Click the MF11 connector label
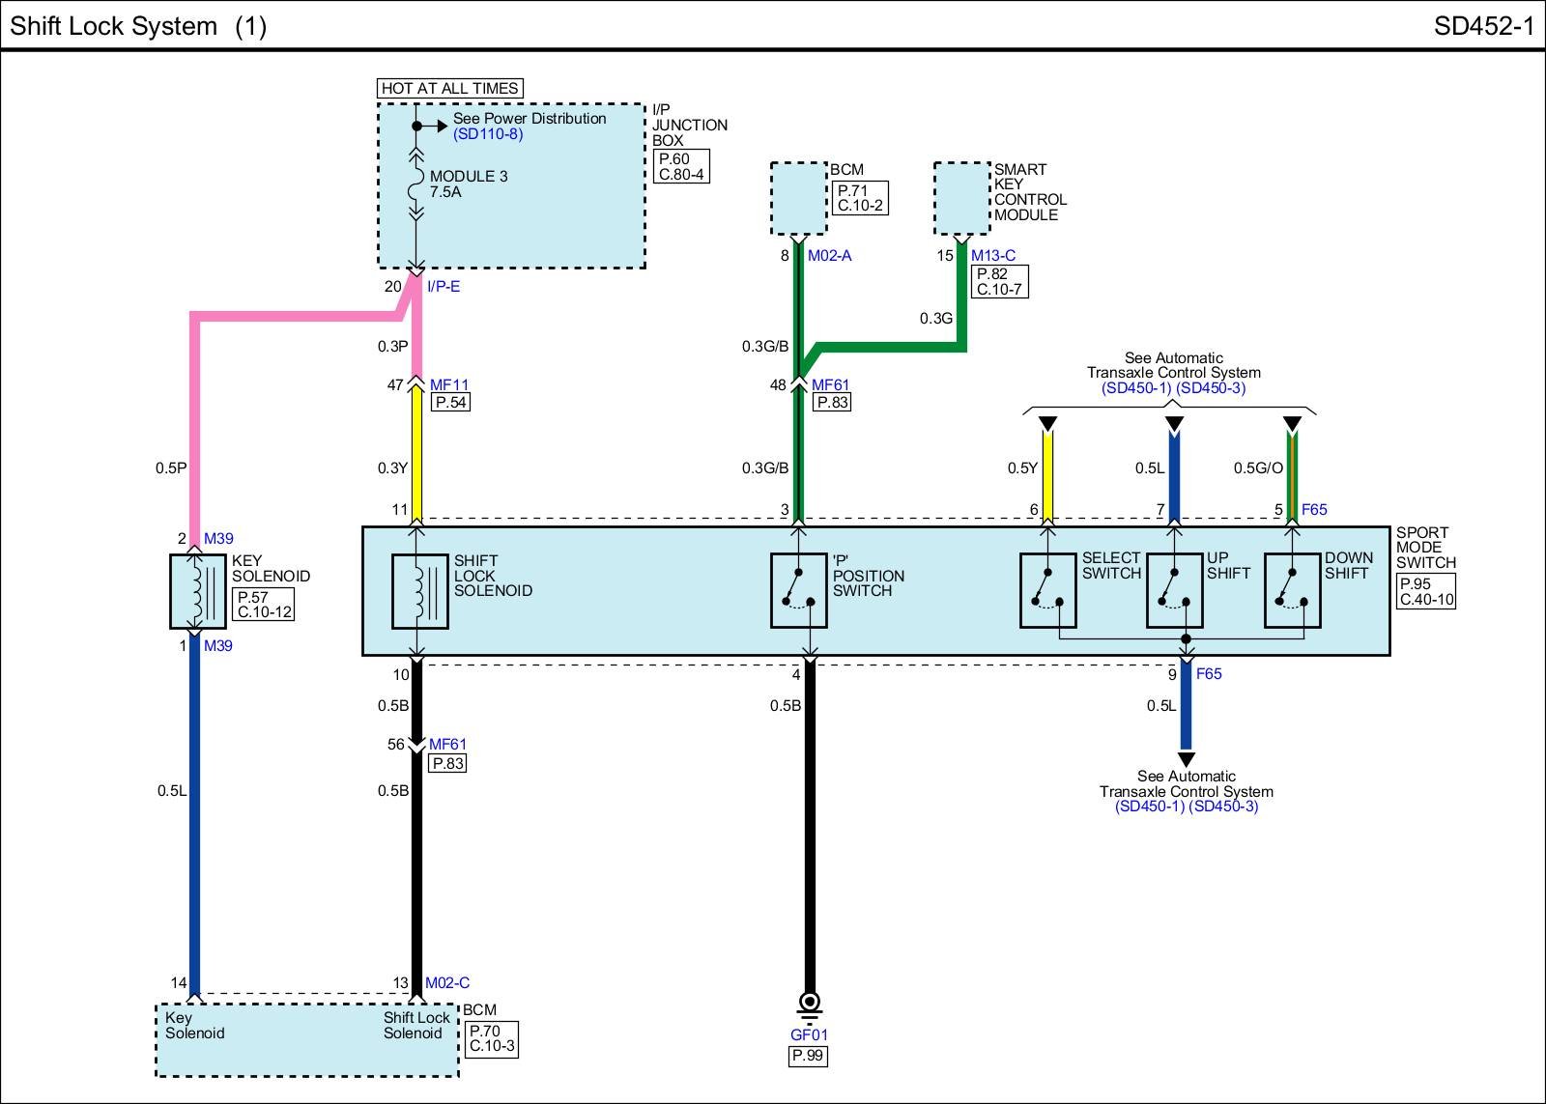Viewport: 1546px width, 1104px height. tap(449, 385)
